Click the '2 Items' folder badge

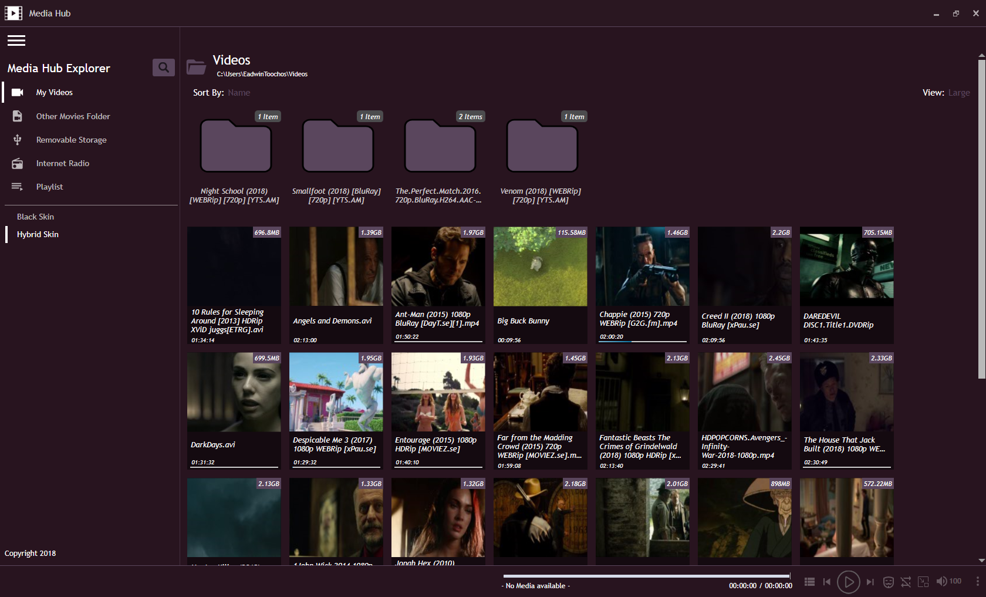pos(471,116)
